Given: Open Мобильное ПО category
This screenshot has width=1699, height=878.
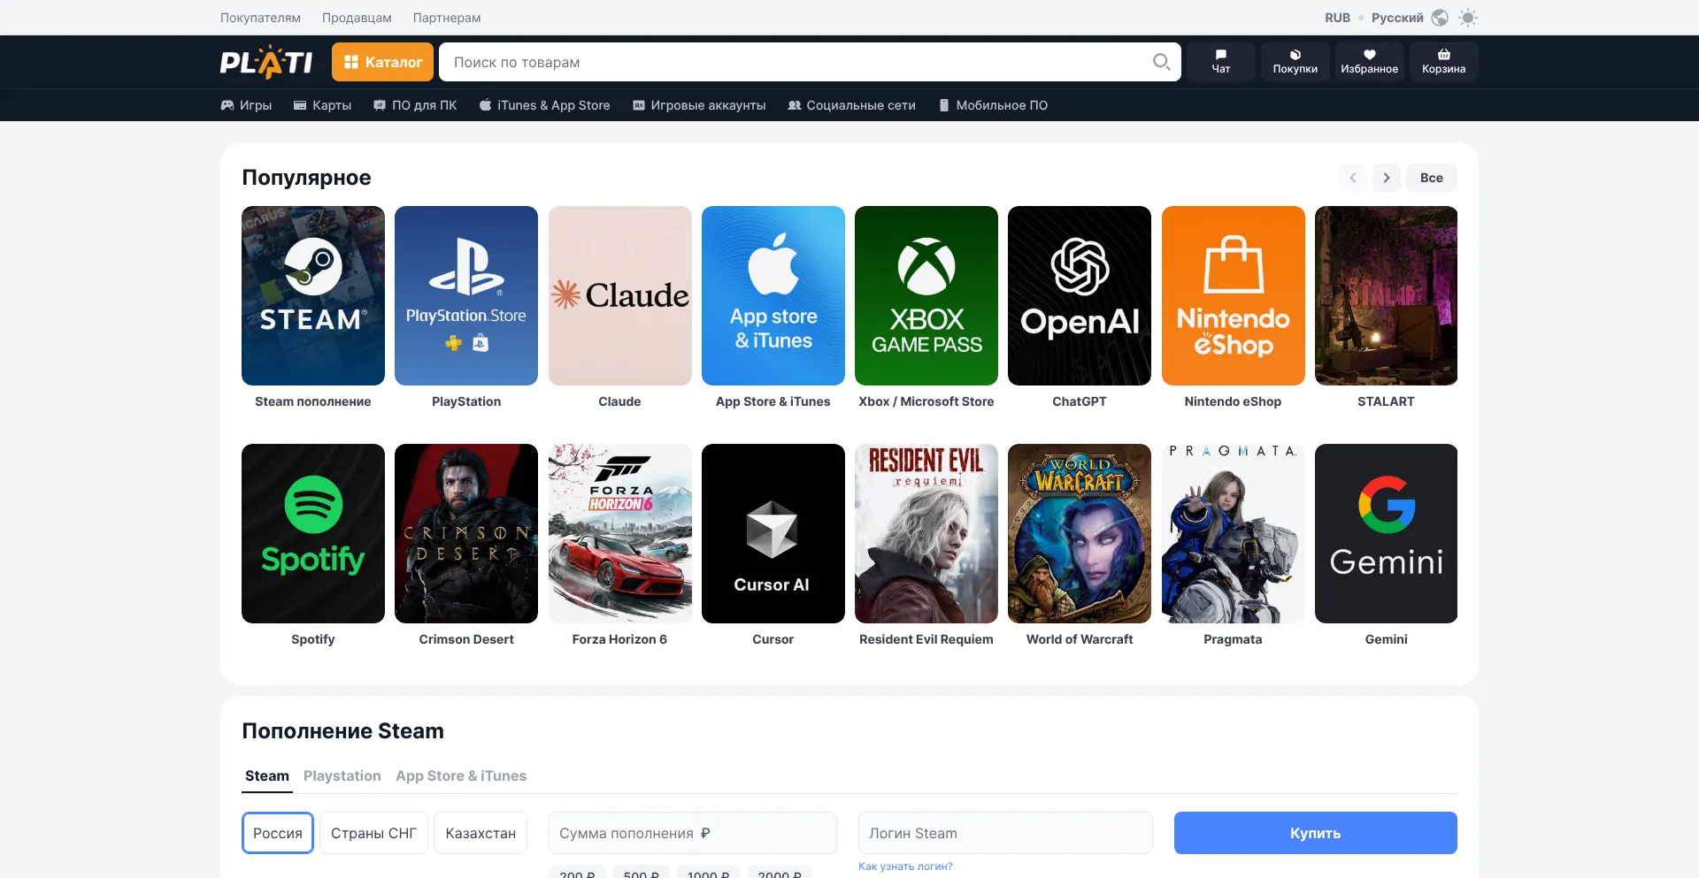Looking at the screenshot, I should point(993,105).
